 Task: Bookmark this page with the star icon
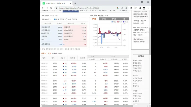coord(126,8)
